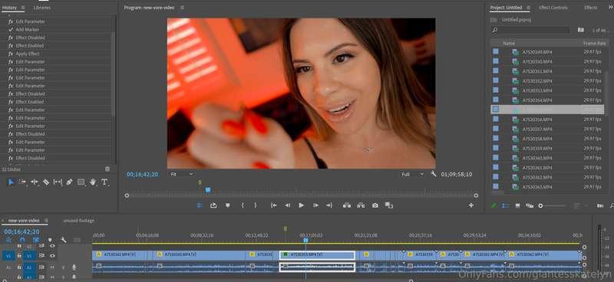This screenshot has width=614, height=282.
Task: Open Full playback resolution dropdown
Action: click(x=413, y=175)
